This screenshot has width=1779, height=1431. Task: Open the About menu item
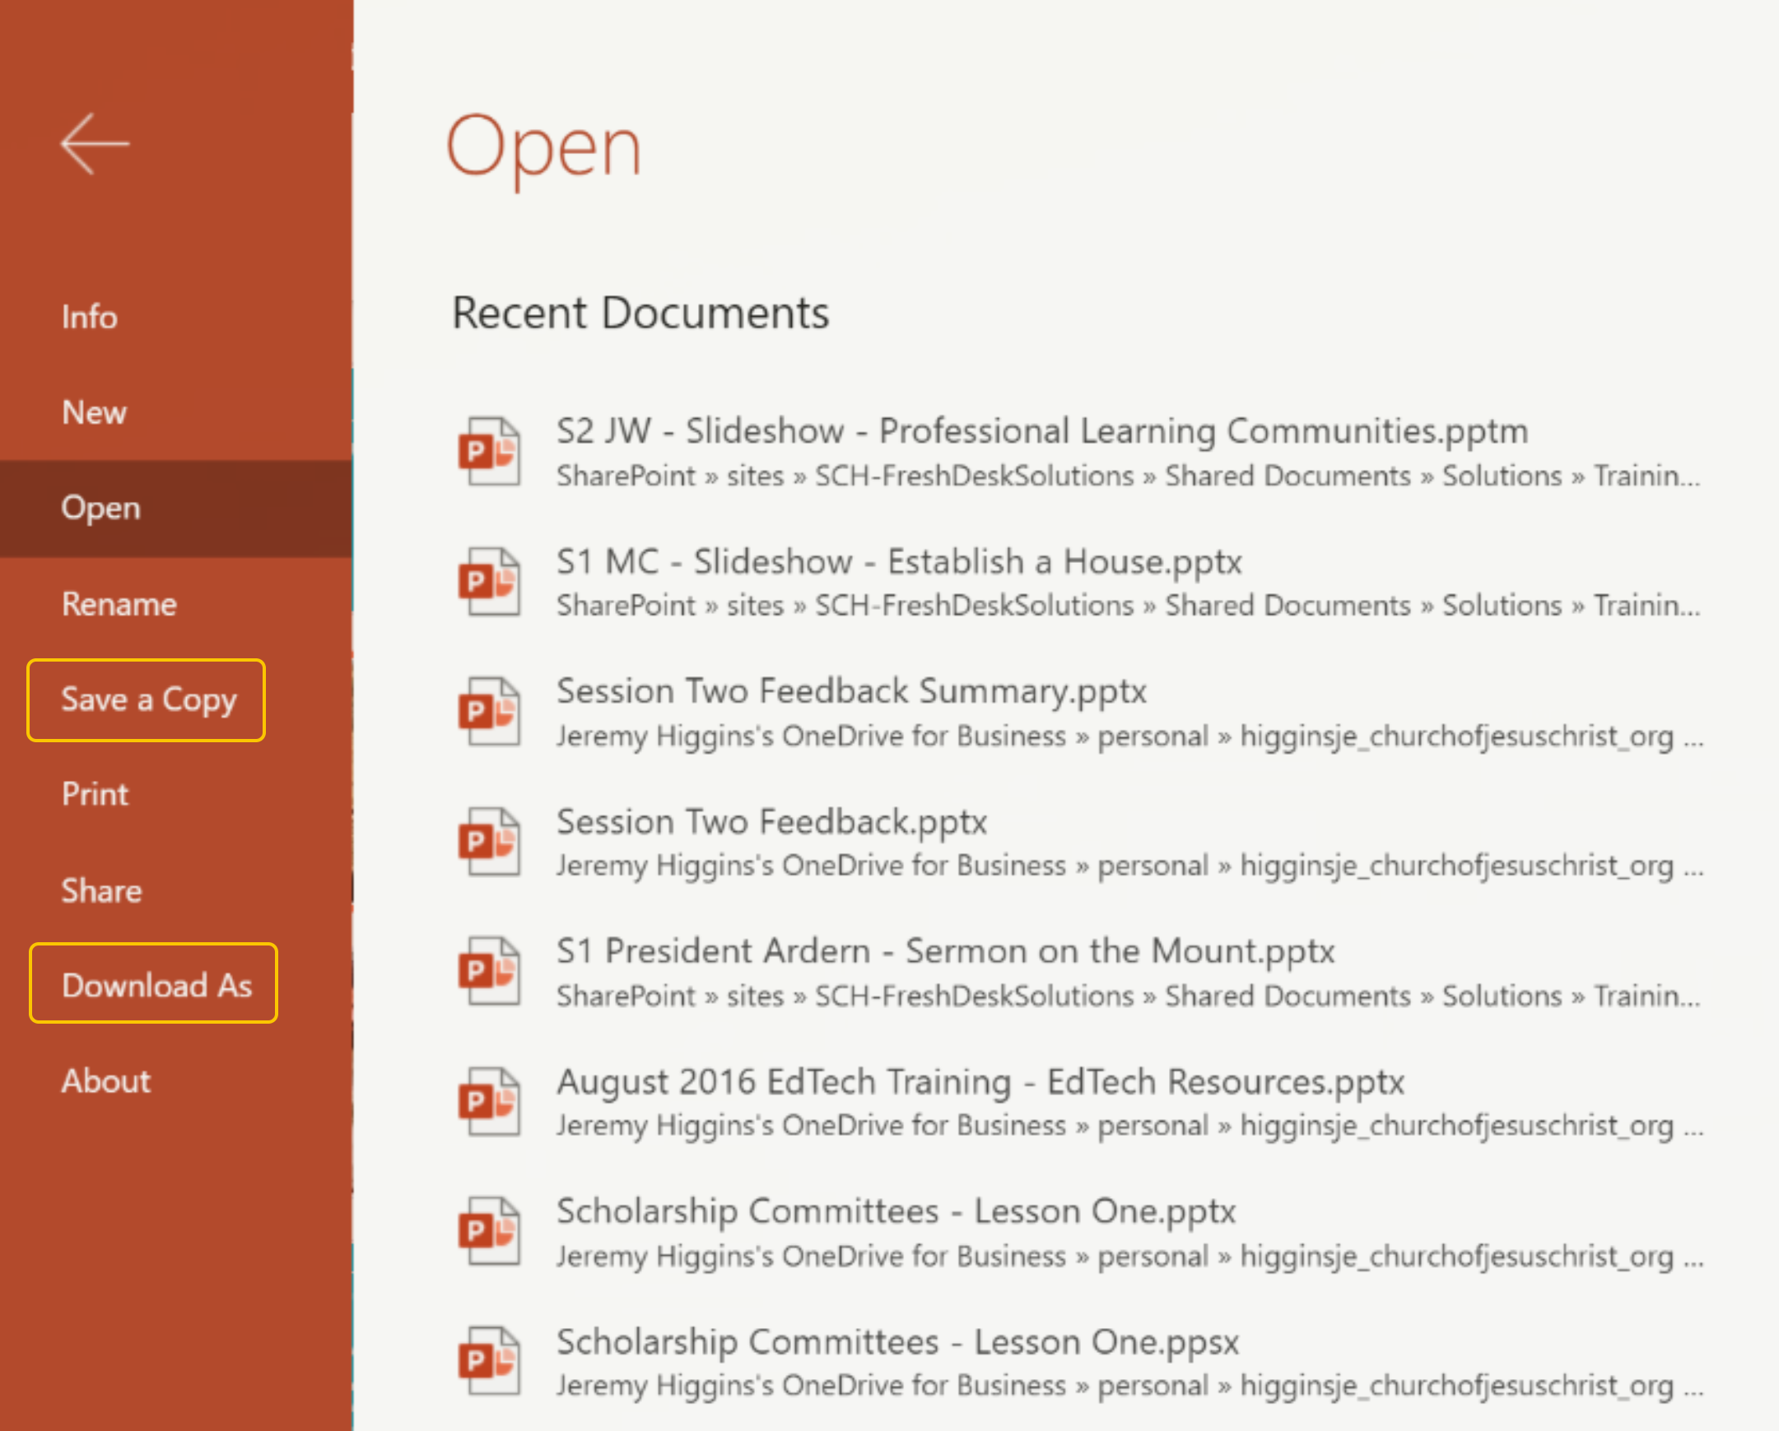point(106,1080)
